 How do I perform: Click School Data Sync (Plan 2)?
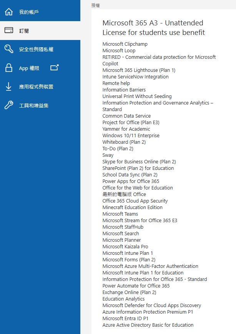click(130, 174)
